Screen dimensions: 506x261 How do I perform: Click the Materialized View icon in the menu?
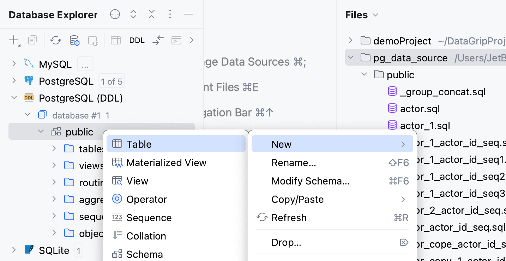coord(117,163)
